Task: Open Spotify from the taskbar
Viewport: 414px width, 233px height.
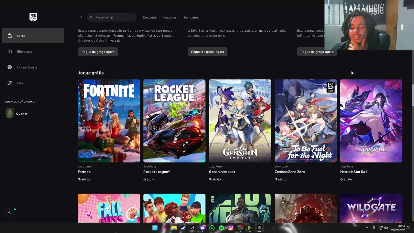Action: [x=221, y=228]
